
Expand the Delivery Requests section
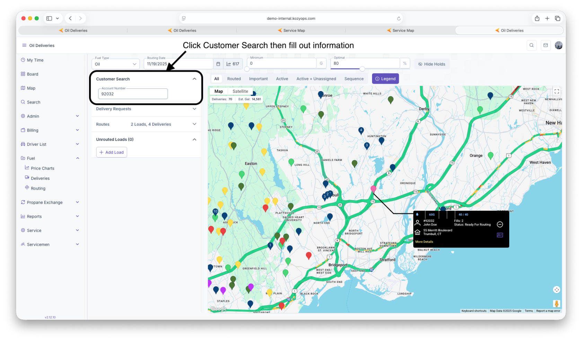click(x=146, y=109)
